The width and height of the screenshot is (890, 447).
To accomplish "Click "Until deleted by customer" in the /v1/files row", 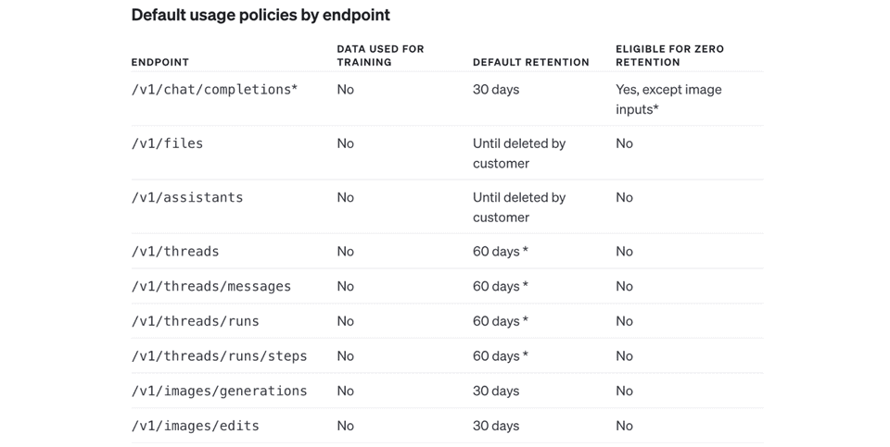I will click(518, 154).
